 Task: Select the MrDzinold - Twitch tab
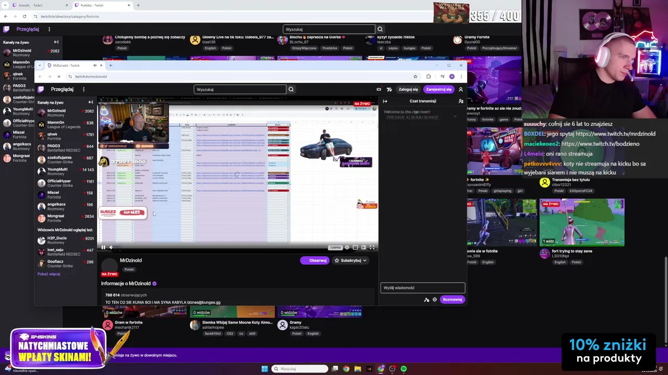coord(76,65)
